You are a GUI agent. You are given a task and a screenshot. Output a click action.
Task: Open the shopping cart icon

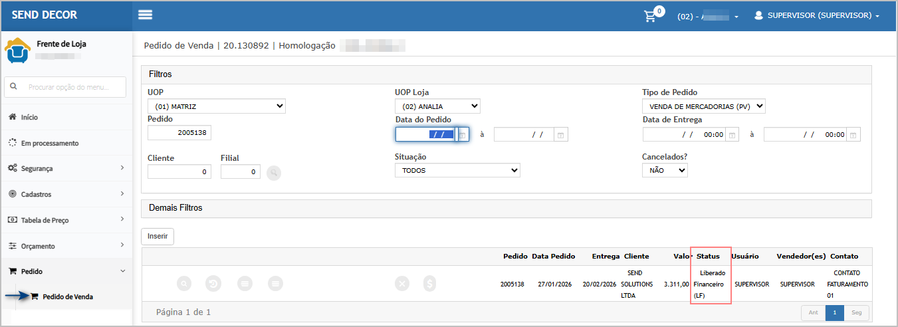pyautogui.click(x=650, y=15)
